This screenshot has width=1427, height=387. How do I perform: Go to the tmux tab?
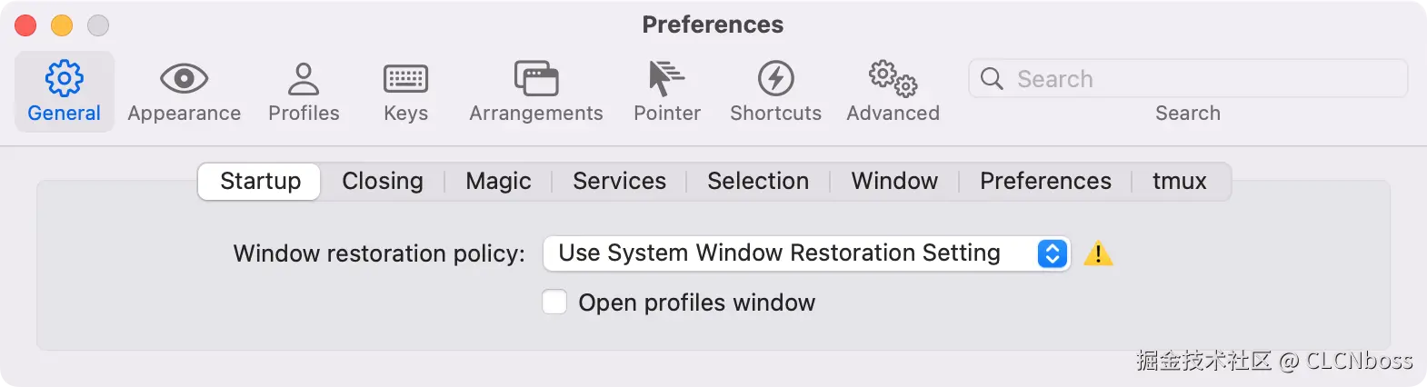[1179, 182]
